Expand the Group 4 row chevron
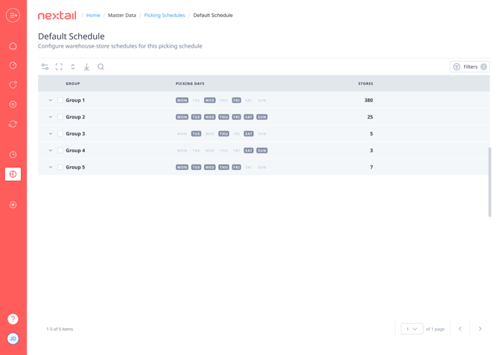This screenshot has width=499, height=355. click(x=51, y=151)
